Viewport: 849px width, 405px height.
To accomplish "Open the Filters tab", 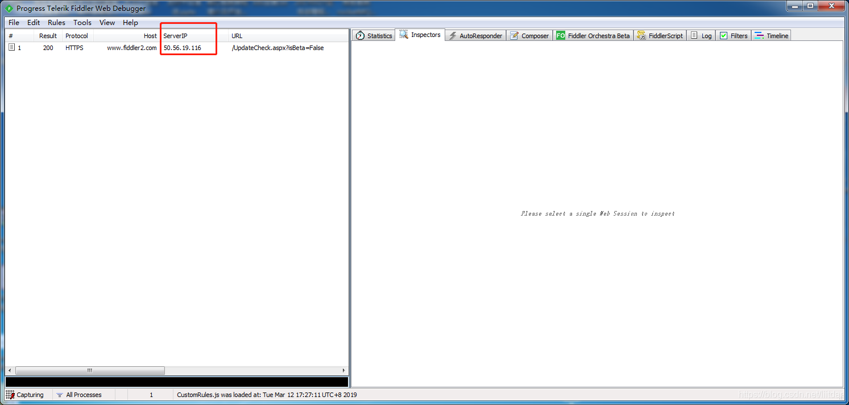I will (734, 35).
